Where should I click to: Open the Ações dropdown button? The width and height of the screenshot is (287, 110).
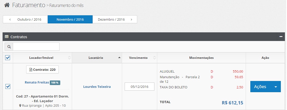point(265,87)
